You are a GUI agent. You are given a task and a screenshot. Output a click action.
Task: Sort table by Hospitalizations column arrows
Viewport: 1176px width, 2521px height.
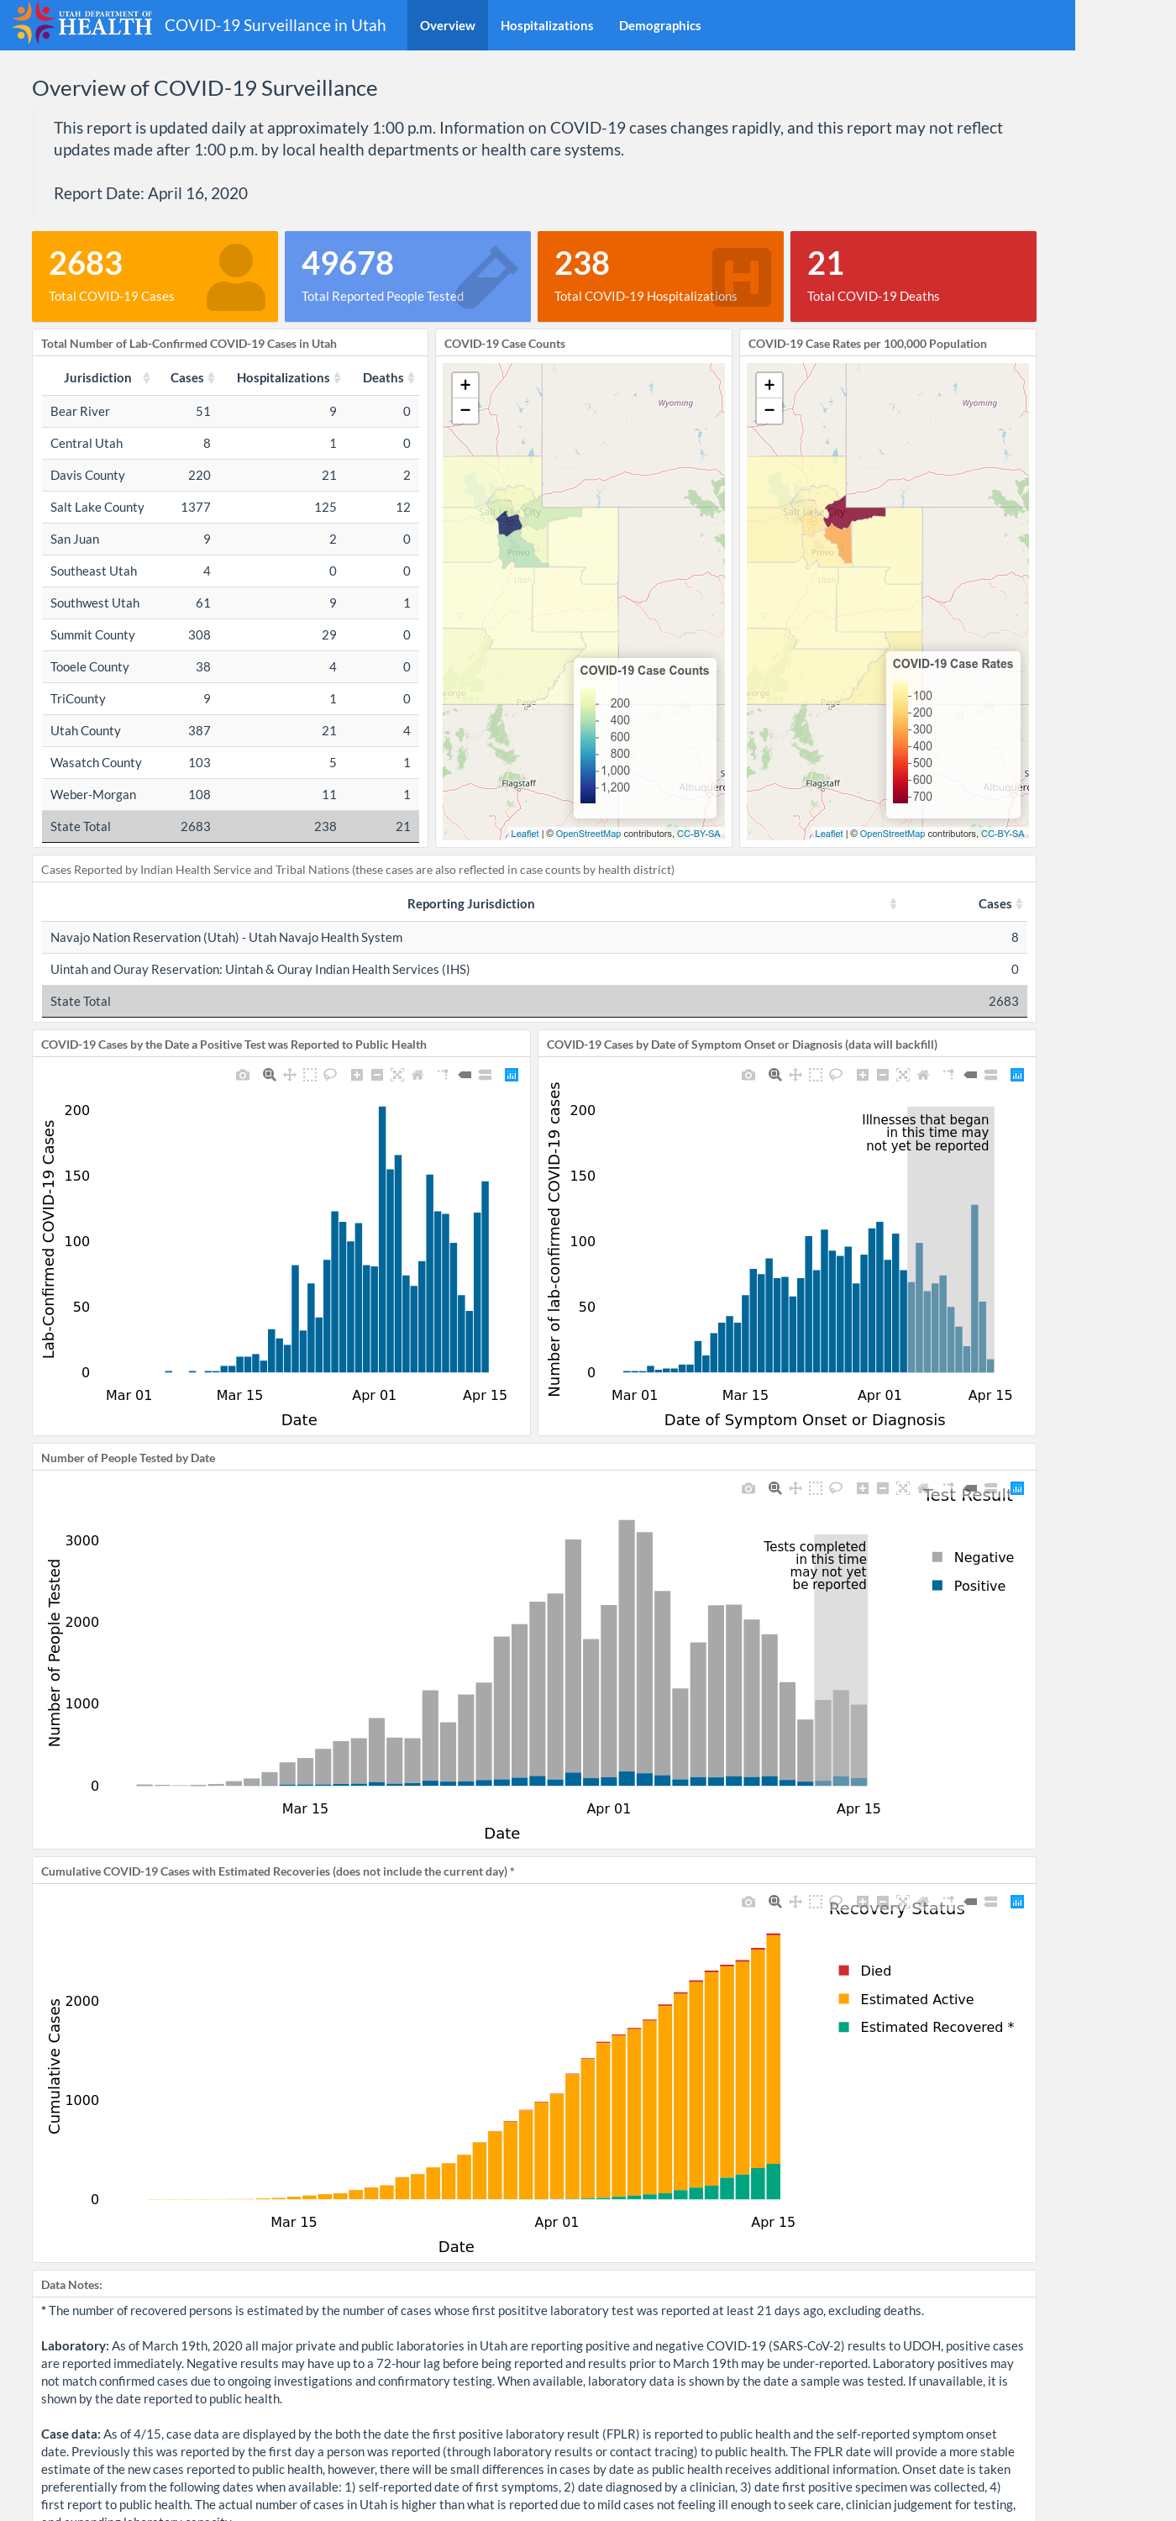point(338,378)
